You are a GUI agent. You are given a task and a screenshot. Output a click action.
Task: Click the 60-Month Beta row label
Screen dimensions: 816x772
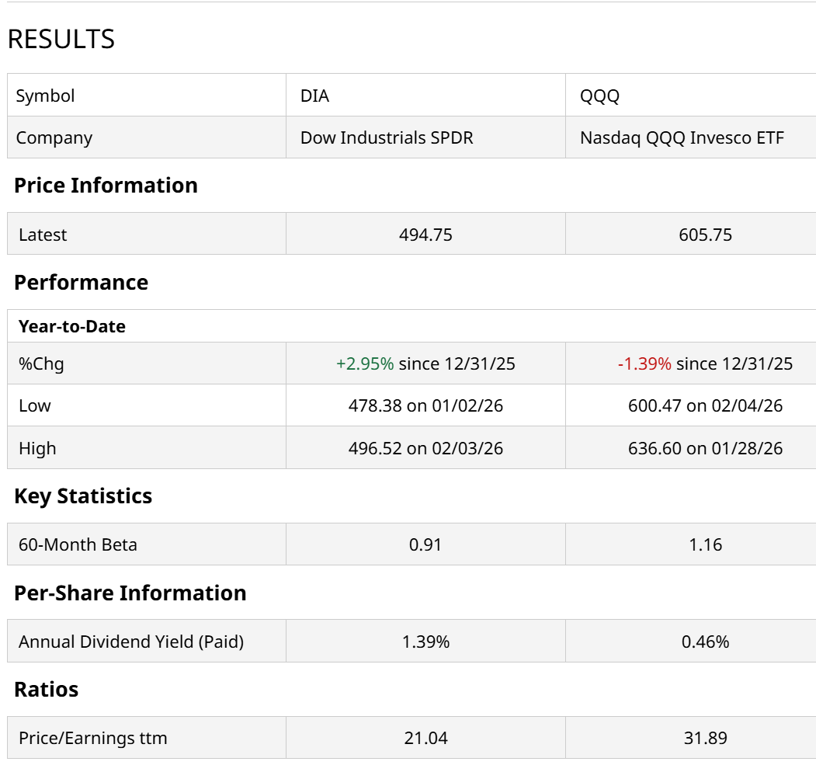(x=78, y=544)
